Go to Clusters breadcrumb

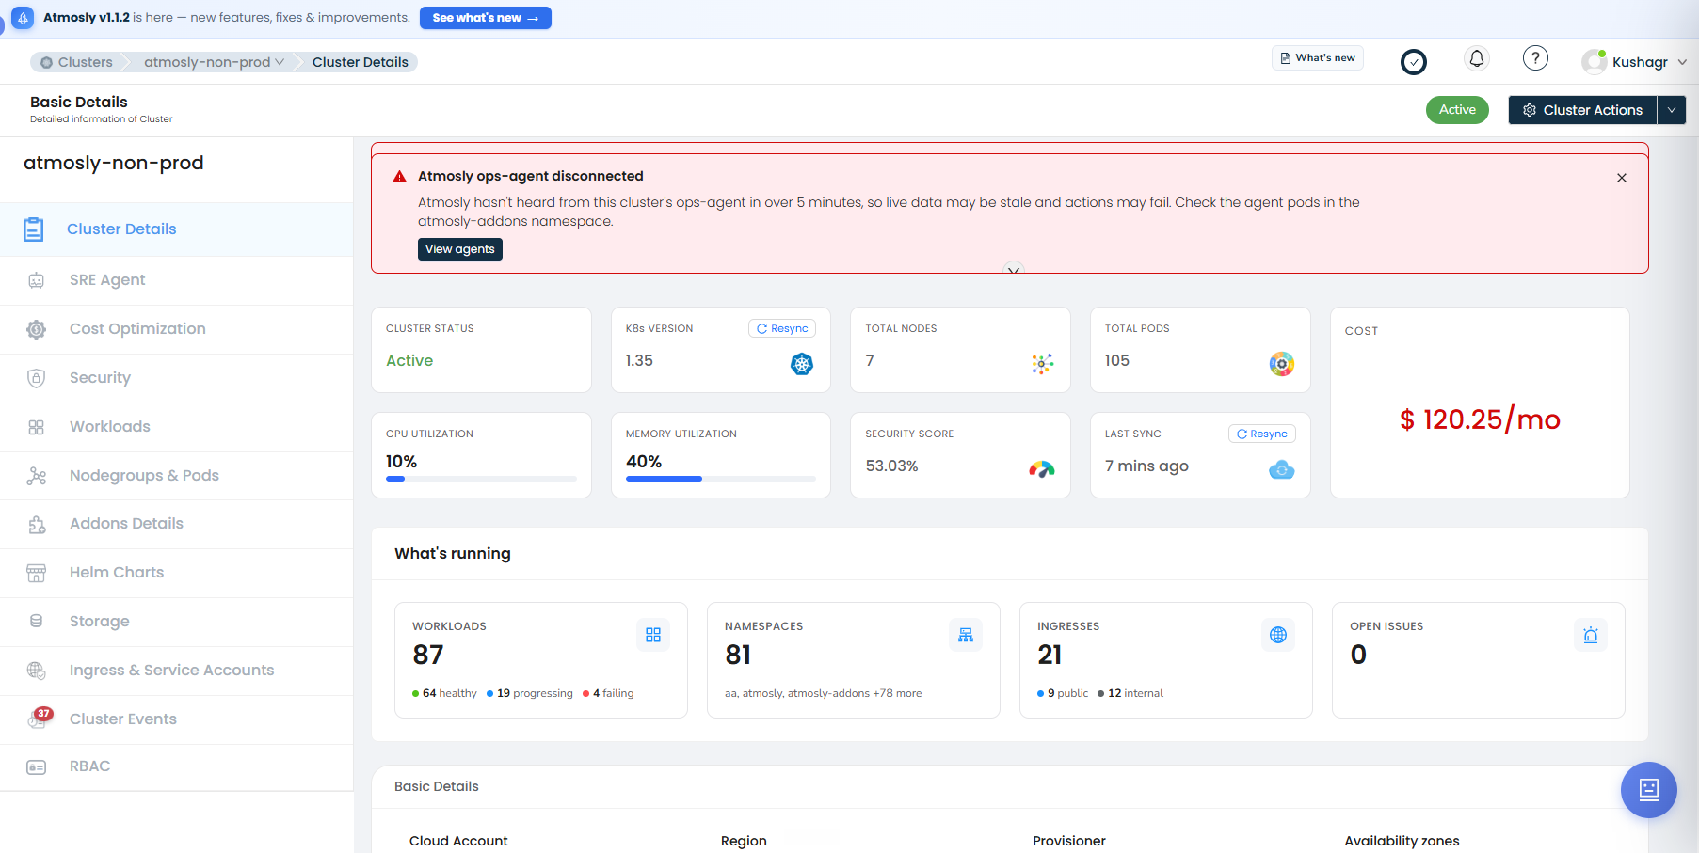[x=76, y=62]
